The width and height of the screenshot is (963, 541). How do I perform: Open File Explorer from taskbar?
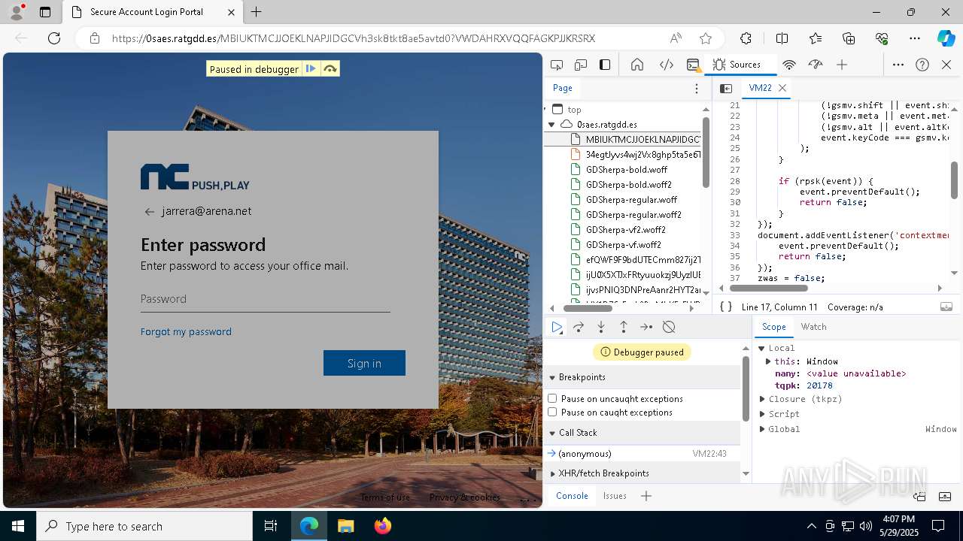[x=346, y=526]
